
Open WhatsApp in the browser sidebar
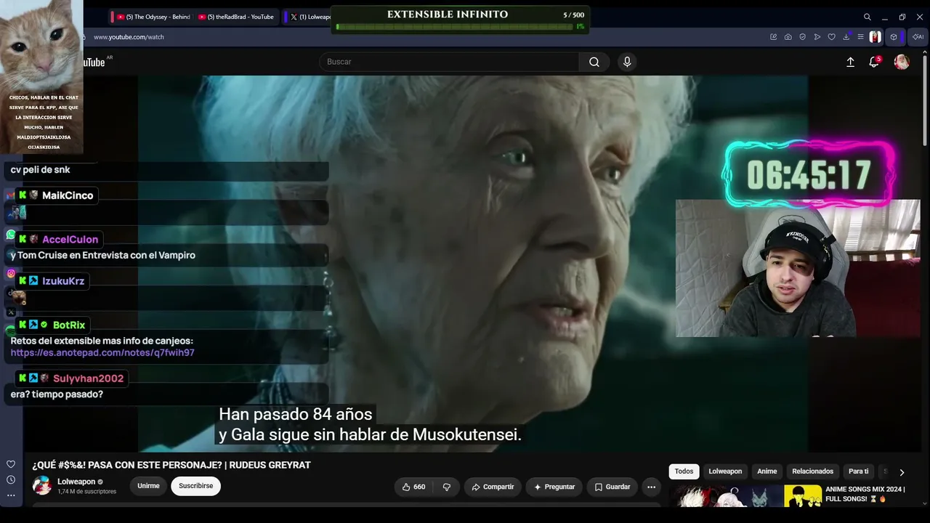11,235
